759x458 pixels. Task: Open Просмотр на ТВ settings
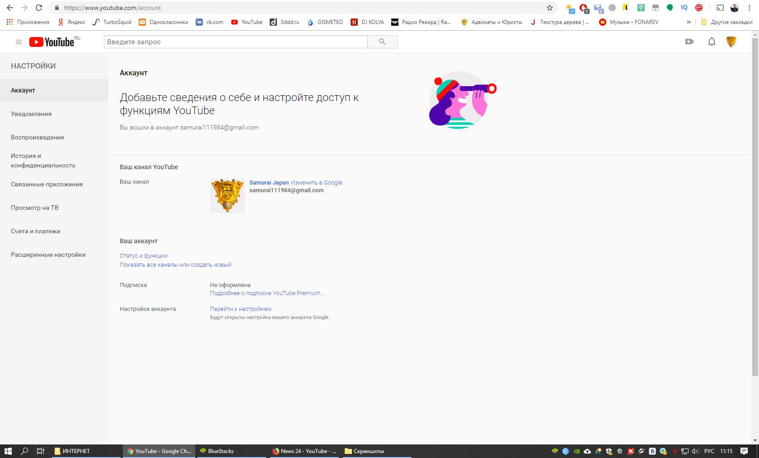click(54, 208)
